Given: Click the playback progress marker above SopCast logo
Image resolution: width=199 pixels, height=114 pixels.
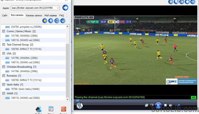Looking at the screenshot, I should [78, 100].
